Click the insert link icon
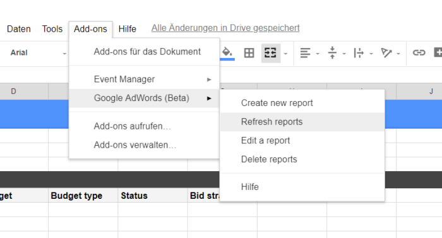 [419, 53]
